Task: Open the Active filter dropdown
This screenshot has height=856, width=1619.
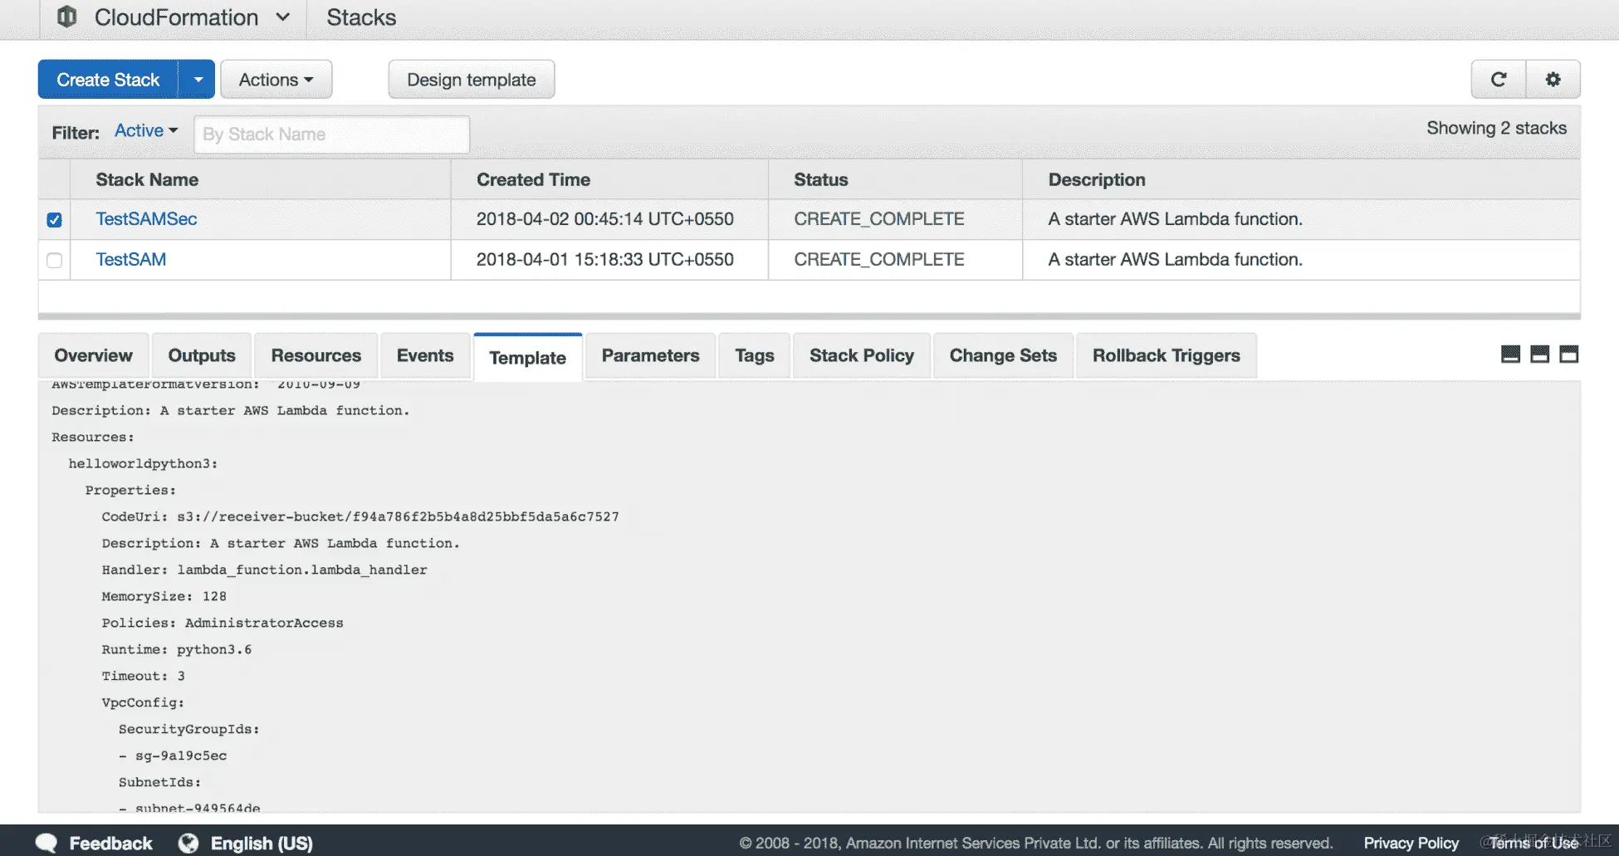Action: 146,131
